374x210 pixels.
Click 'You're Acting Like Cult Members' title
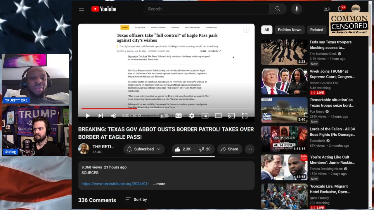332,160
